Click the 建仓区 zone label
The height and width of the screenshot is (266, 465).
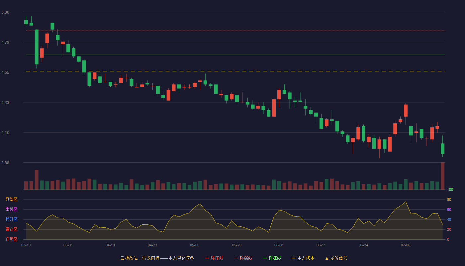(11, 229)
